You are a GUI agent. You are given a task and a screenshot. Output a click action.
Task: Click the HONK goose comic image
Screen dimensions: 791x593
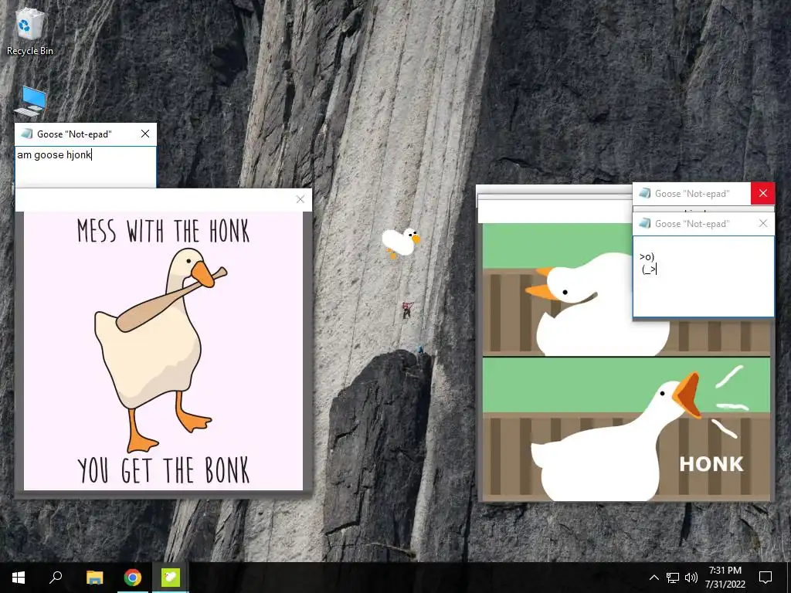[626, 362]
